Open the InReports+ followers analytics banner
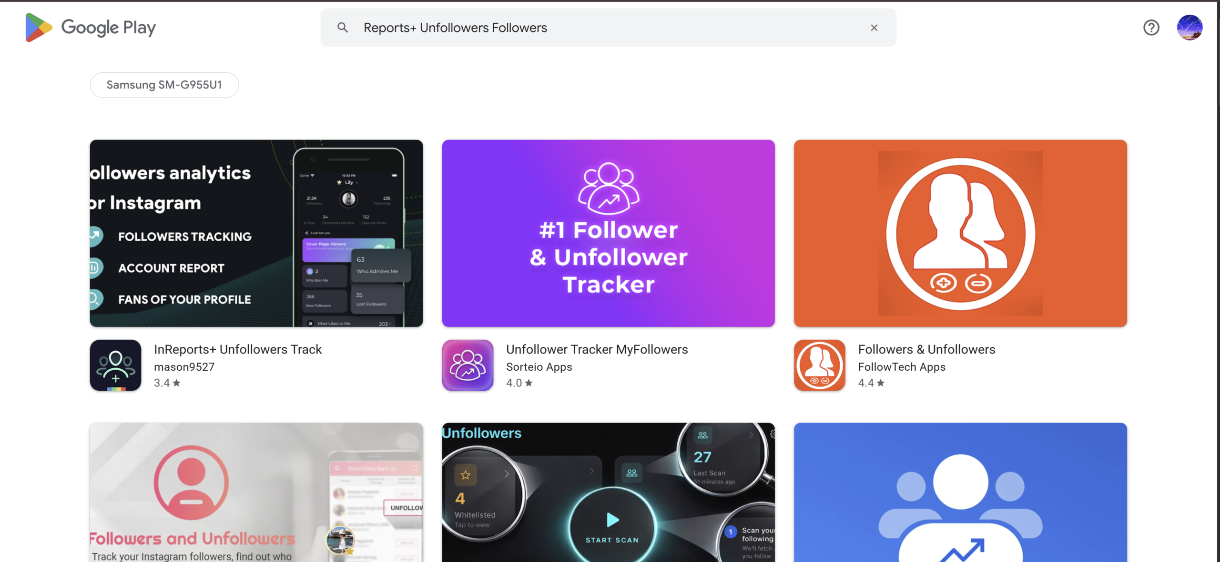This screenshot has width=1220, height=562. pos(256,233)
